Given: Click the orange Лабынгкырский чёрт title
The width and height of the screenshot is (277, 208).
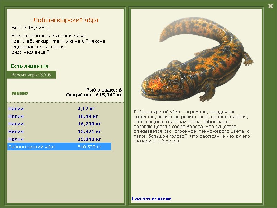Looking at the screenshot, I should click(x=65, y=20).
